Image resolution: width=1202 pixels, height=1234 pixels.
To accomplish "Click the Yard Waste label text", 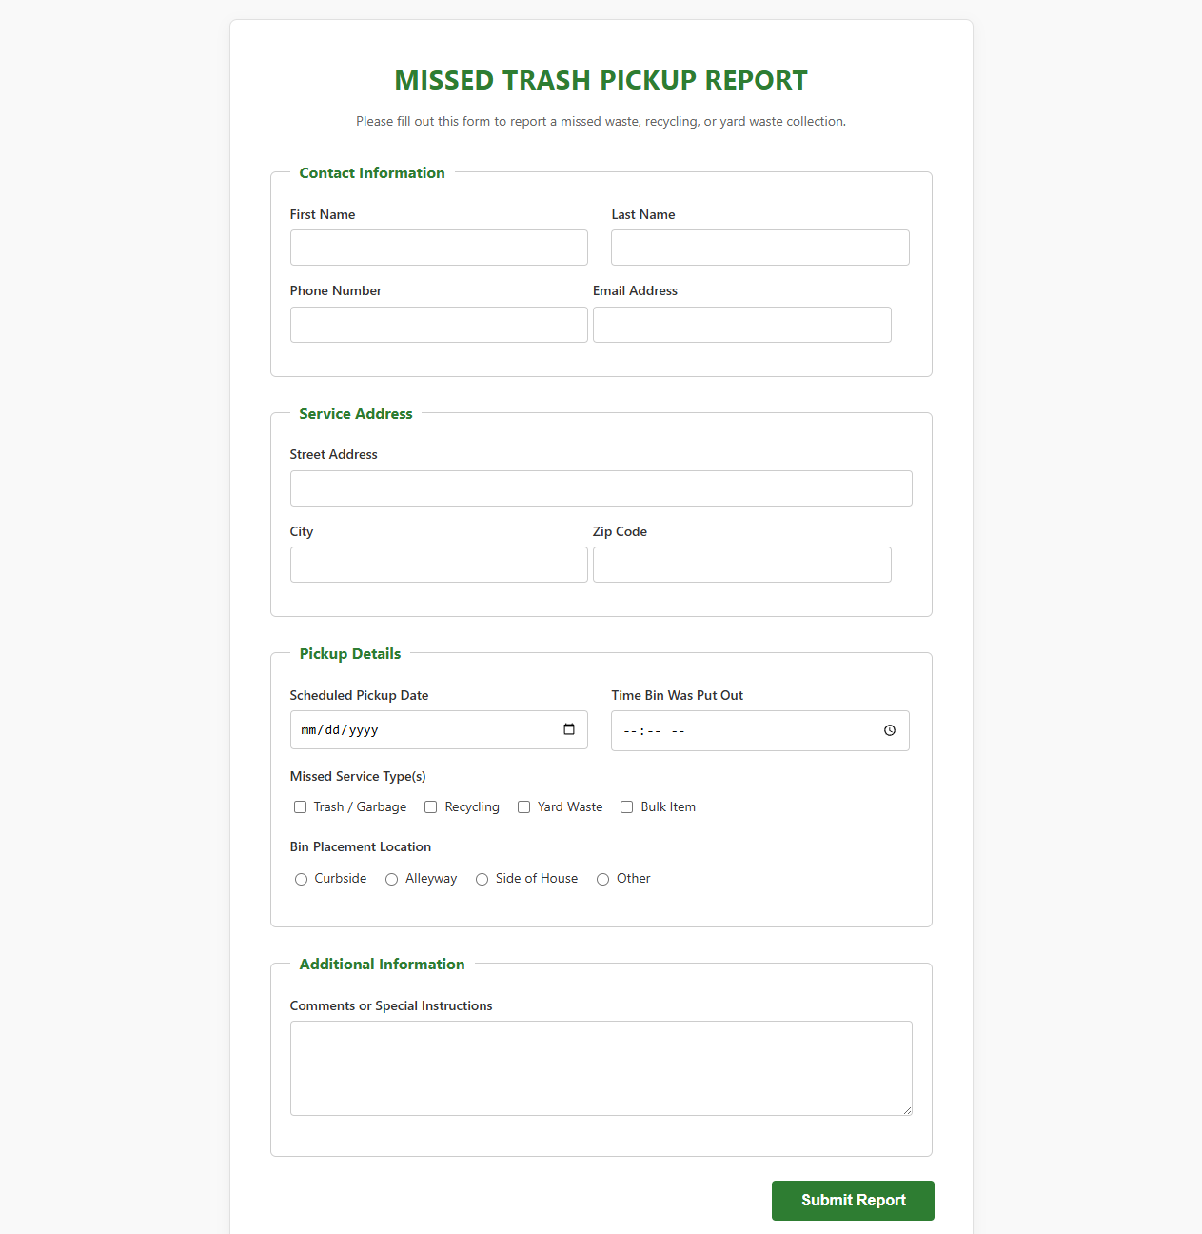I will (x=570, y=806).
